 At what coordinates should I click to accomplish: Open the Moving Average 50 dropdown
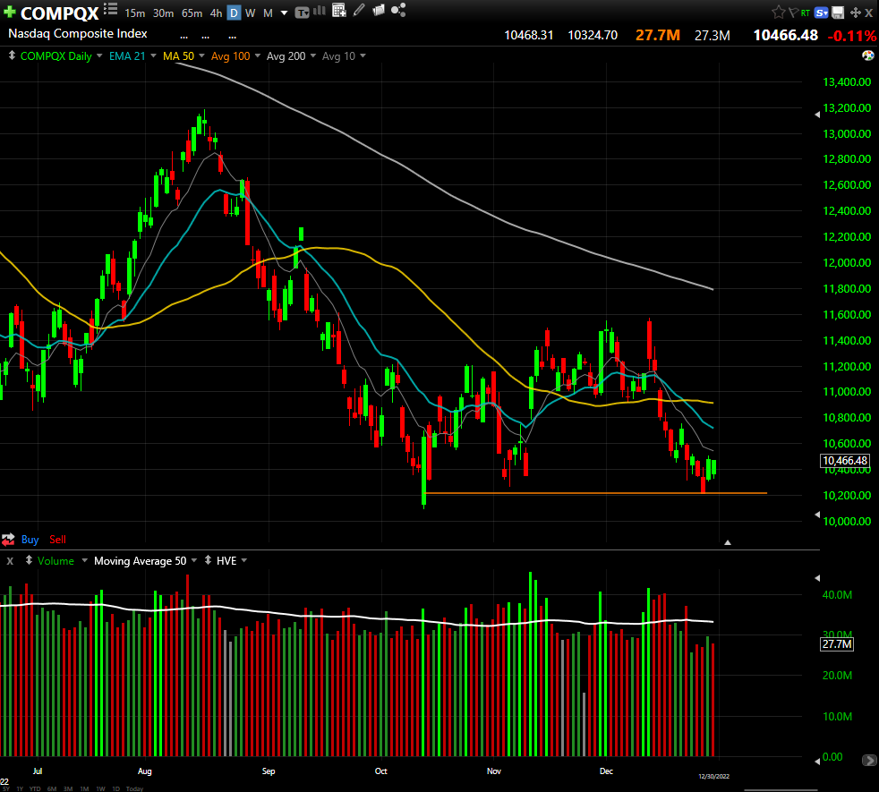coord(194,560)
